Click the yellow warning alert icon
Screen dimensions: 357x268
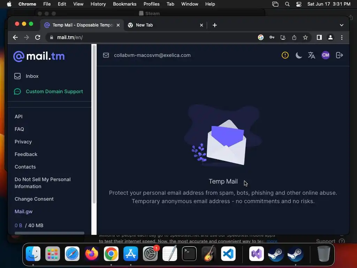[285, 55]
